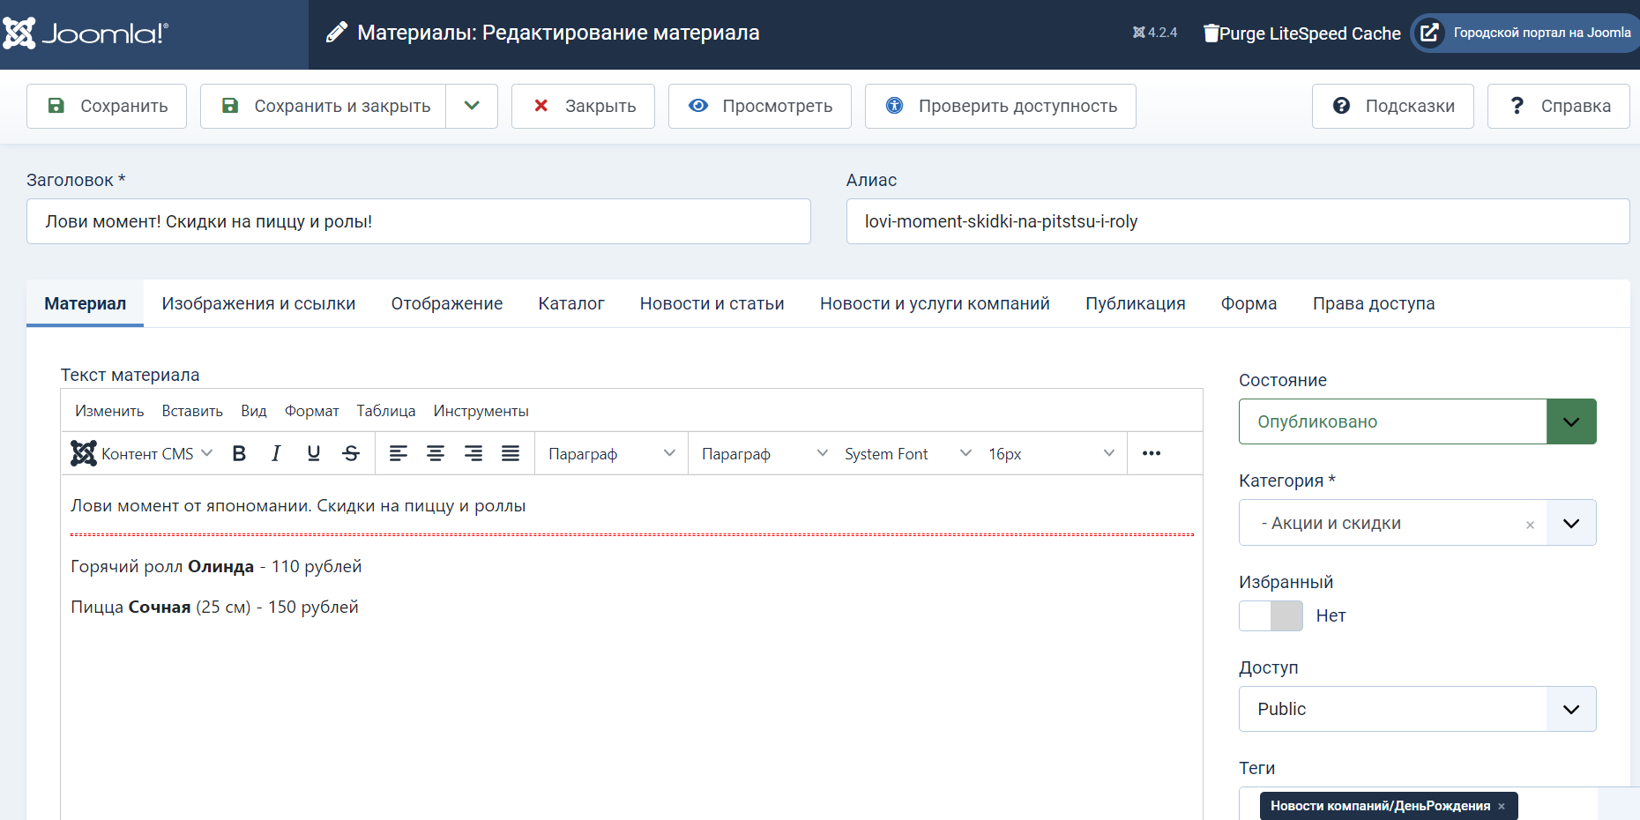Toggle italic formatting in editor
Image resolution: width=1640 pixels, height=820 pixels.
276,453
